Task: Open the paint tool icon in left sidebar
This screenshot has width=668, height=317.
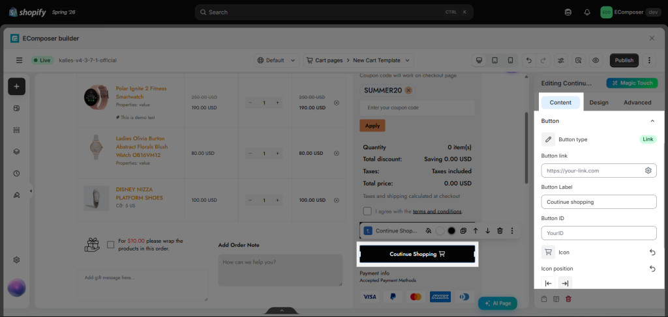Action: tap(16, 195)
